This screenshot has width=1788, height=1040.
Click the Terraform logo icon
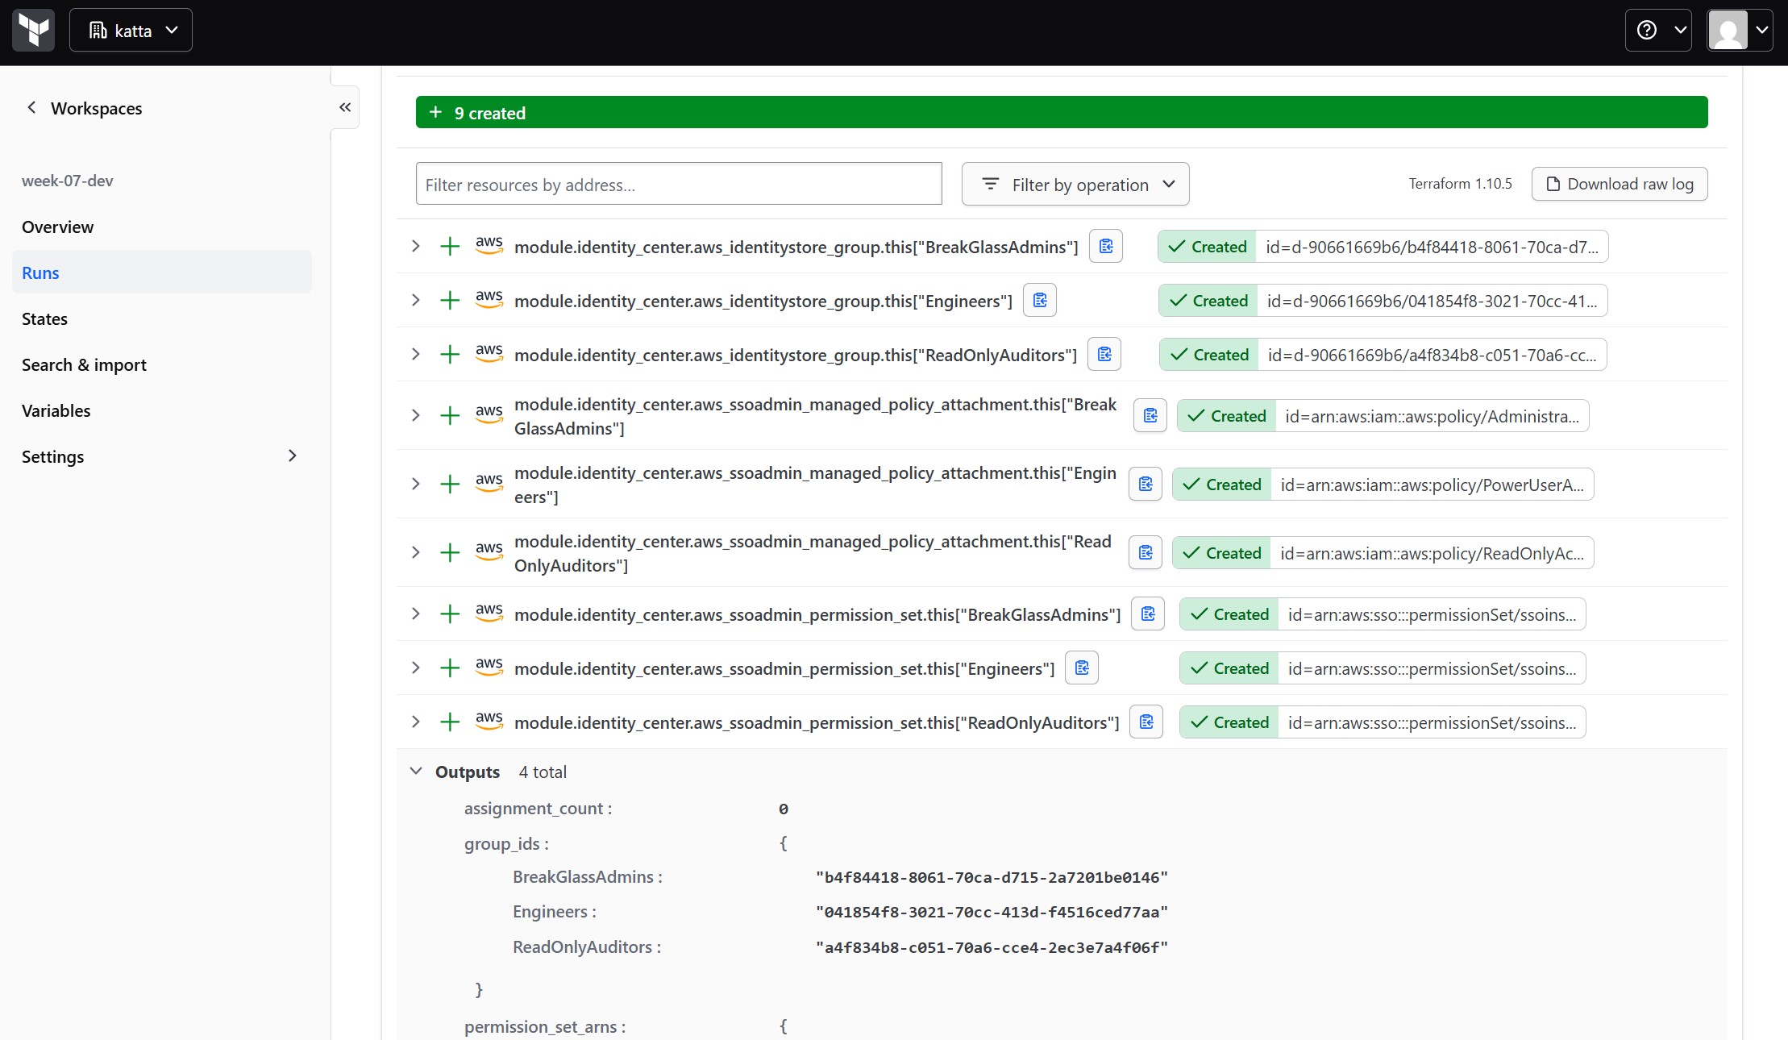(x=33, y=30)
